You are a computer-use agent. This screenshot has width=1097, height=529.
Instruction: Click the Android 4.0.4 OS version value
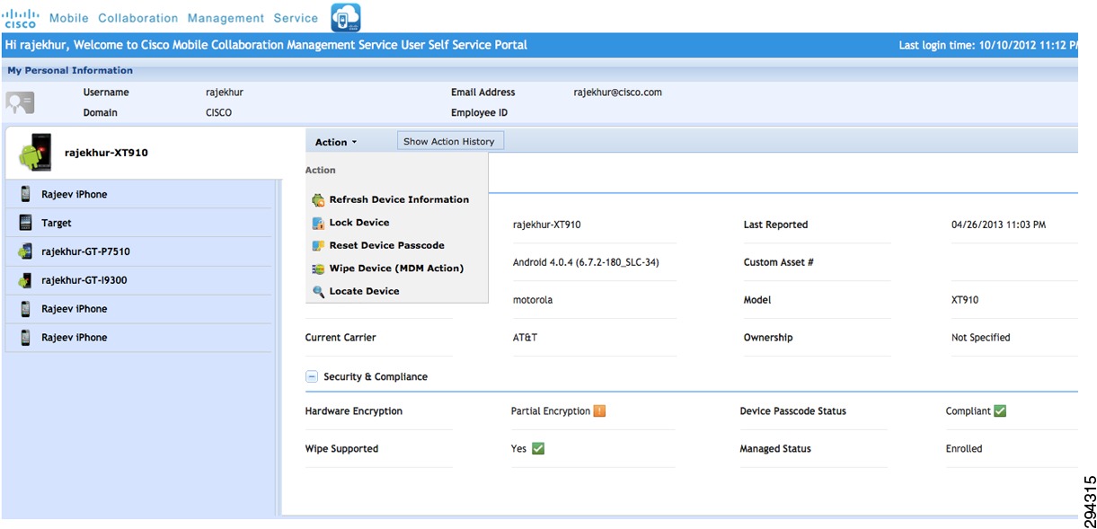(x=588, y=262)
